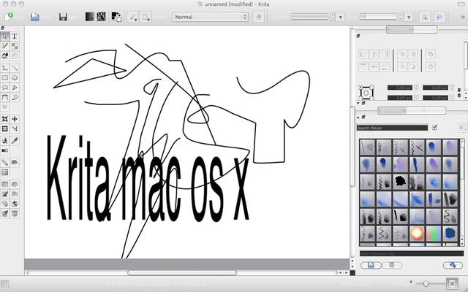
Task: Click the align horizontal centers button
Action: 374,54
